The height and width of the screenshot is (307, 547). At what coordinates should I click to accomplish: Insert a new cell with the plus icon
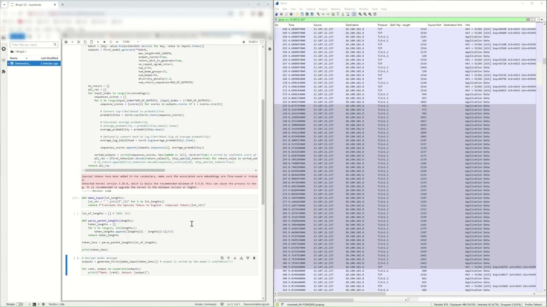tap(73, 42)
